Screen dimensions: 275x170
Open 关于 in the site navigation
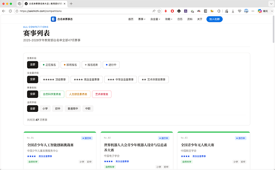pyautogui.click(x=200, y=19)
